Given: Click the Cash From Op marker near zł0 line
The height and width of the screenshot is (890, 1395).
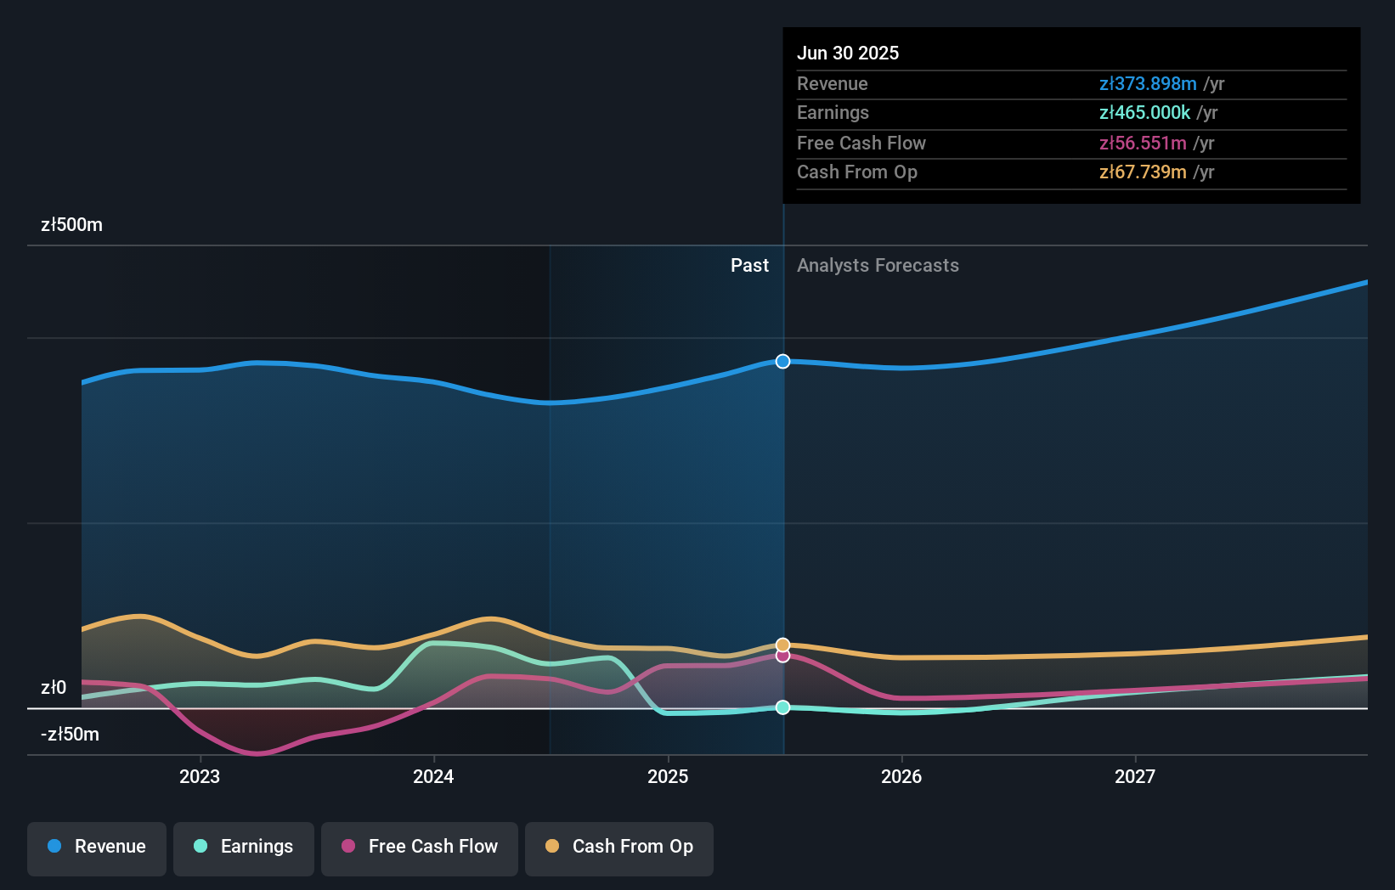Looking at the screenshot, I should click(x=782, y=644).
